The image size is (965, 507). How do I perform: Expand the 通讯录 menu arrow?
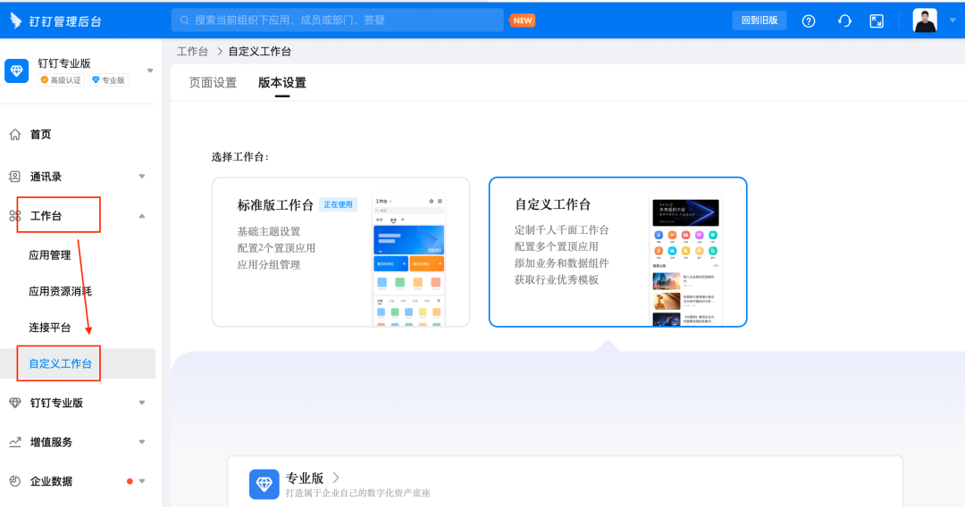point(142,177)
